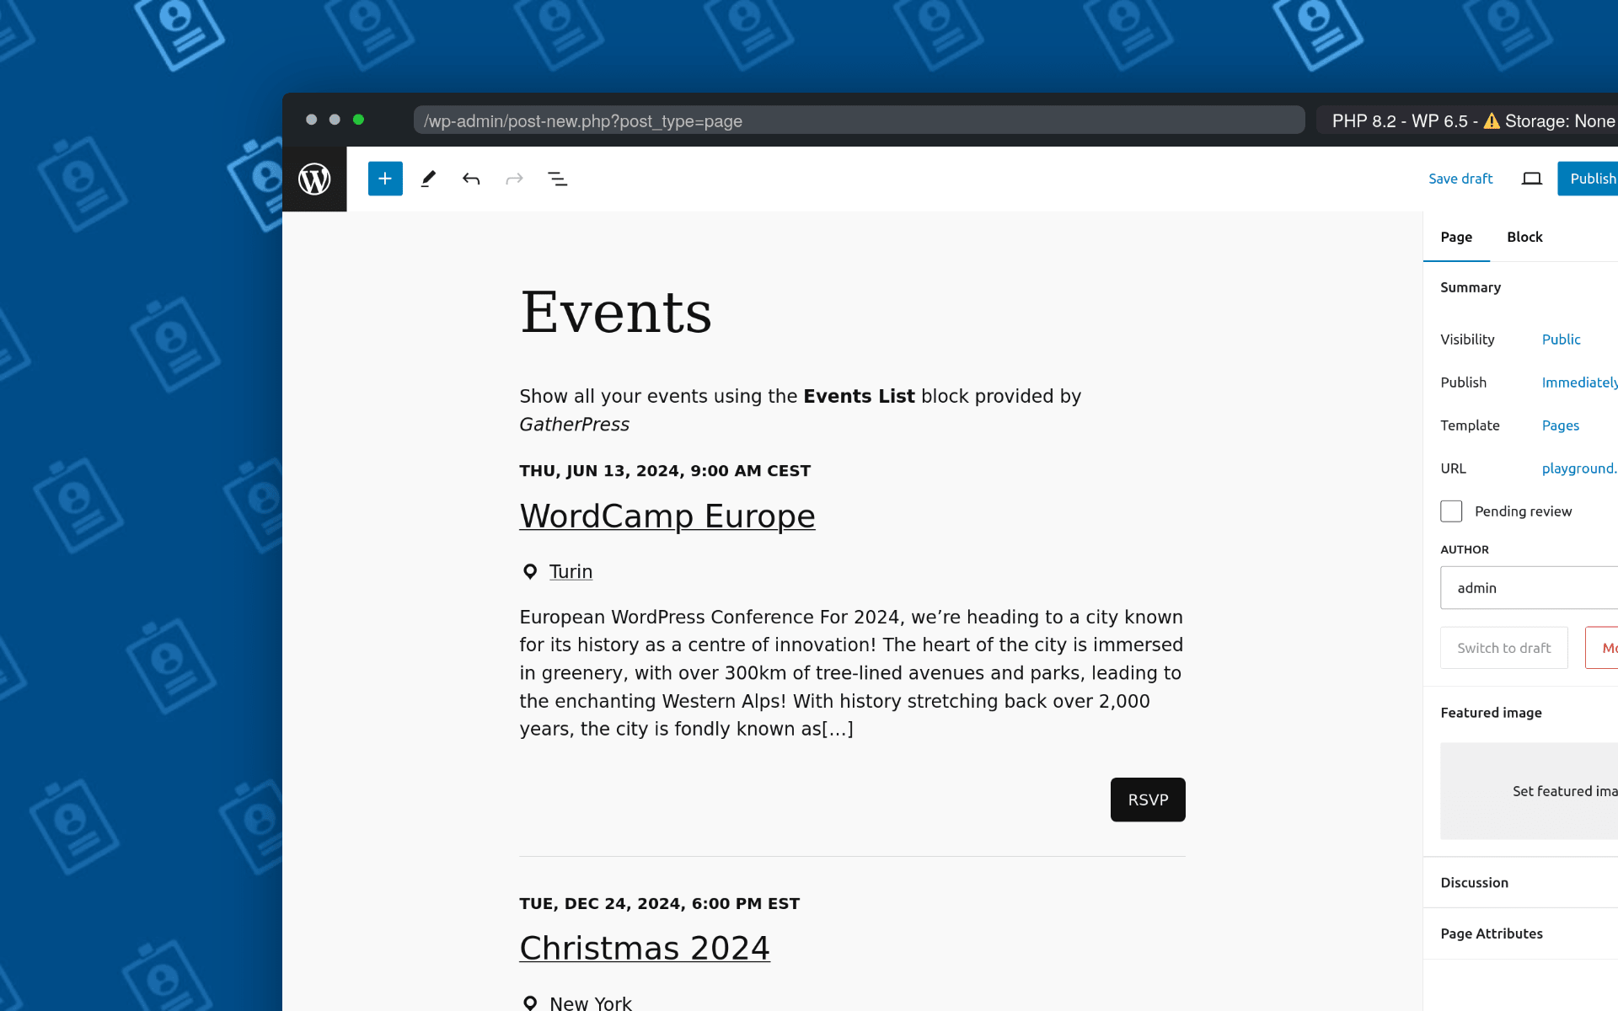Click the Redo arrow icon
This screenshot has width=1618, height=1011.
pyautogui.click(x=514, y=179)
